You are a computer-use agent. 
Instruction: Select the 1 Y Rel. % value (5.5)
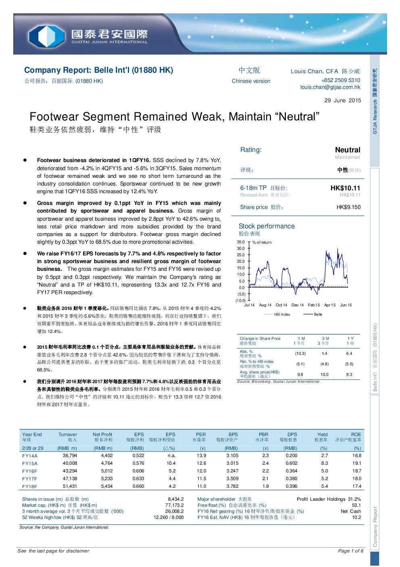349,364
